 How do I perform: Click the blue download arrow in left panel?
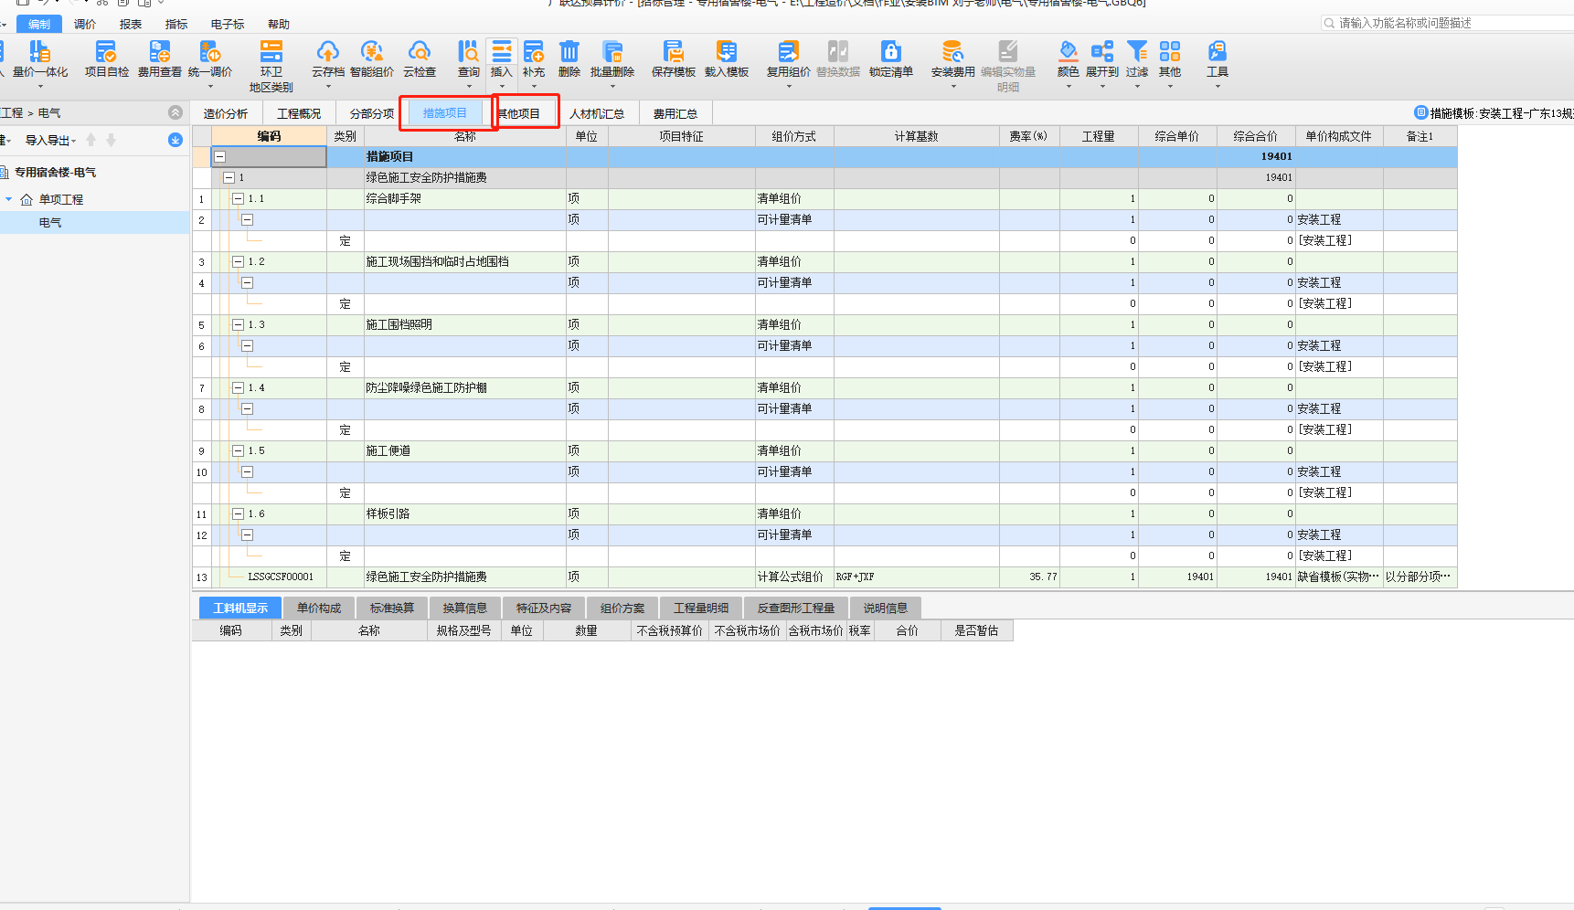175,140
